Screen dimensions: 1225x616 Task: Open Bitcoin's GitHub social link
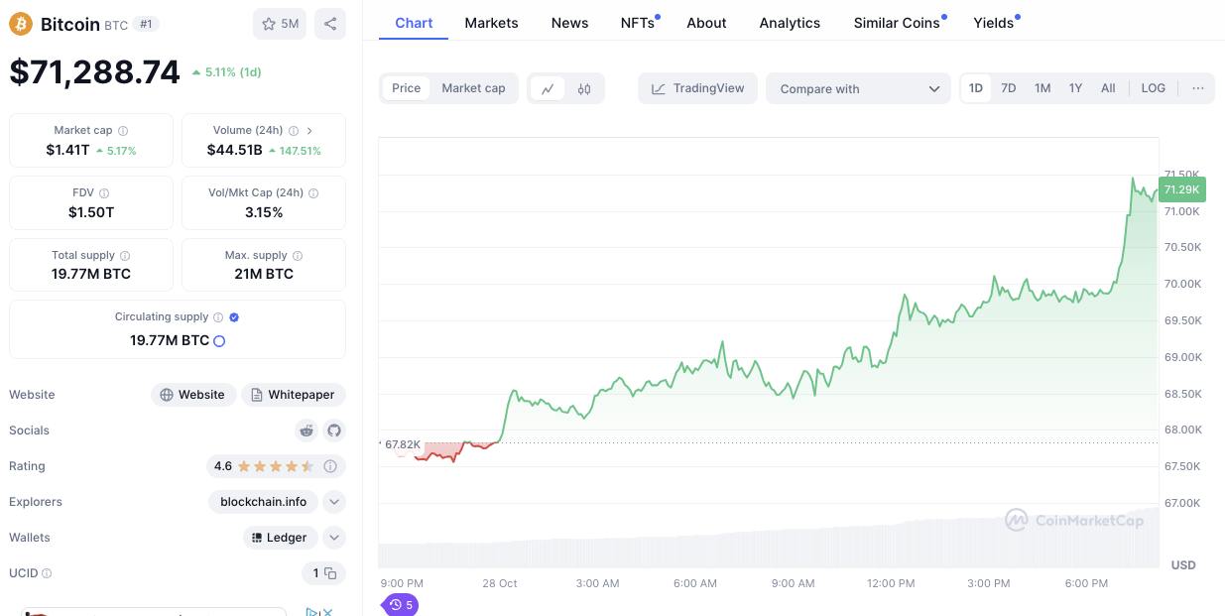[x=334, y=431]
